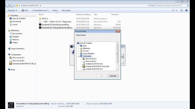Expand the Bibliotecas node in dialog
The width and height of the screenshot is (195, 109).
pyautogui.click(x=79, y=48)
